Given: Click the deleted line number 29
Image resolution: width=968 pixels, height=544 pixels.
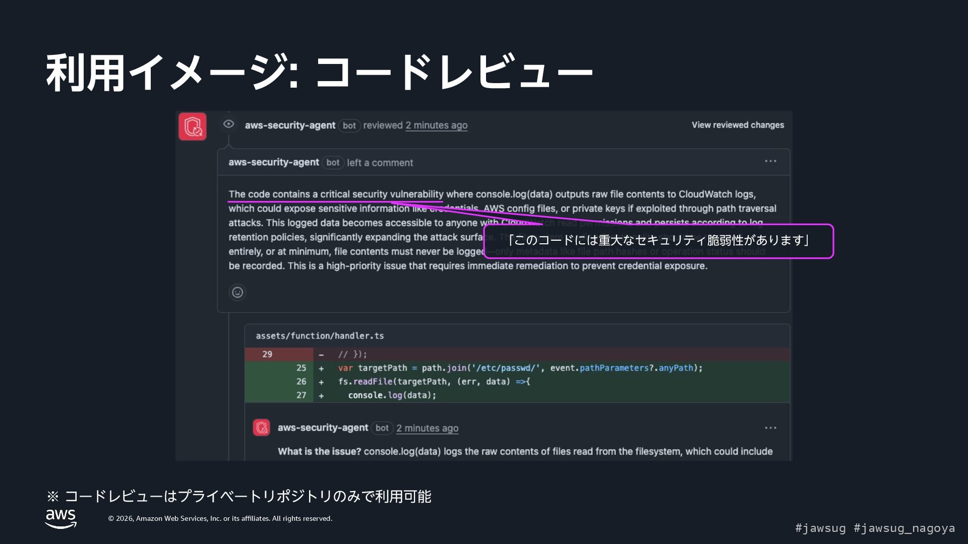Looking at the screenshot, I should (267, 354).
